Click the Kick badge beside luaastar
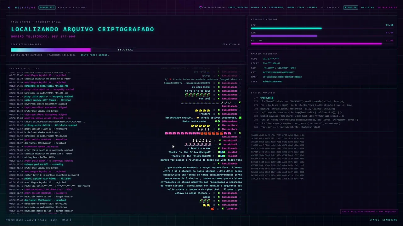 [223, 208]
